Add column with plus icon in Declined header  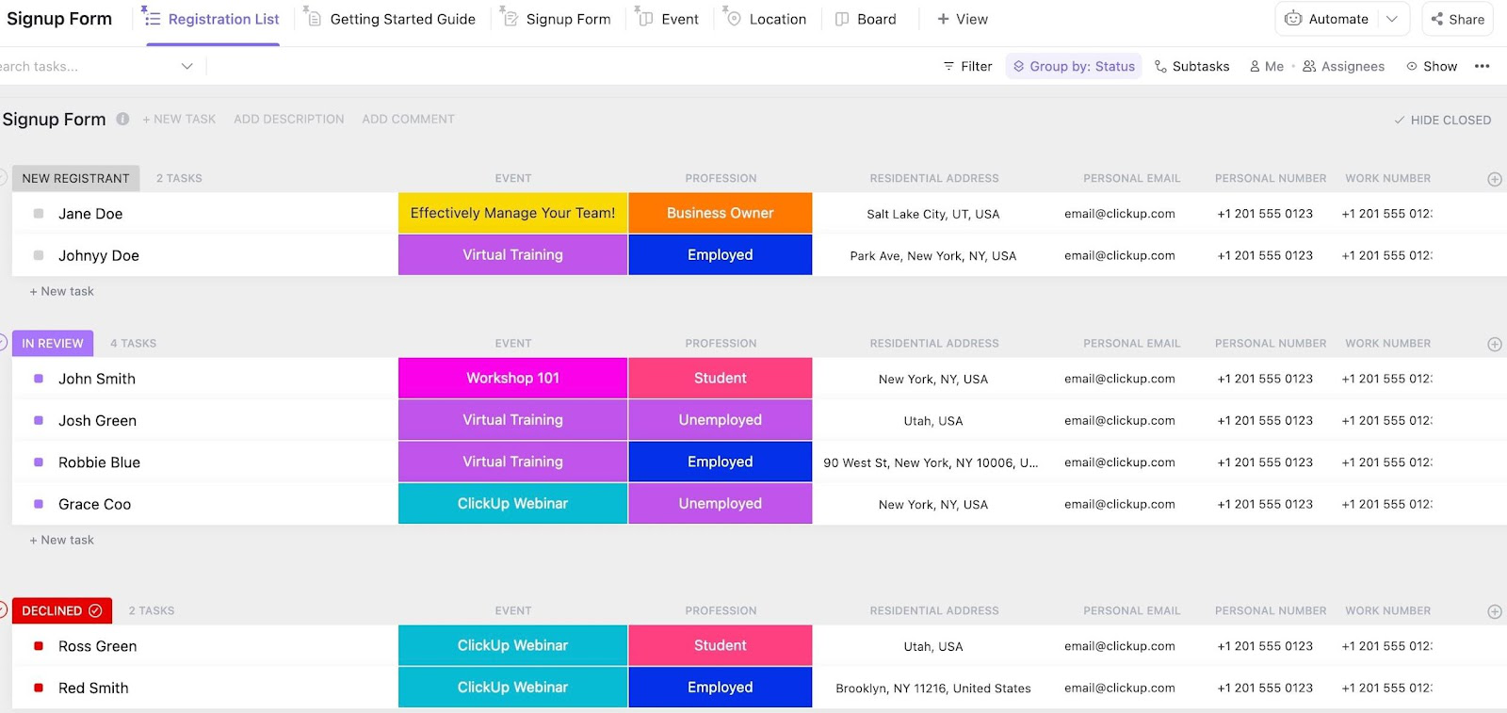[x=1494, y=612]
